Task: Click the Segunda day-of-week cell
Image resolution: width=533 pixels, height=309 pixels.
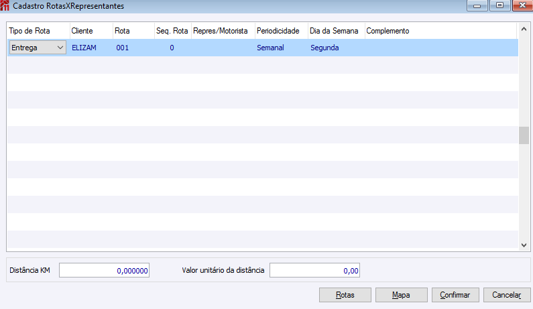Action: pos(336,48)
